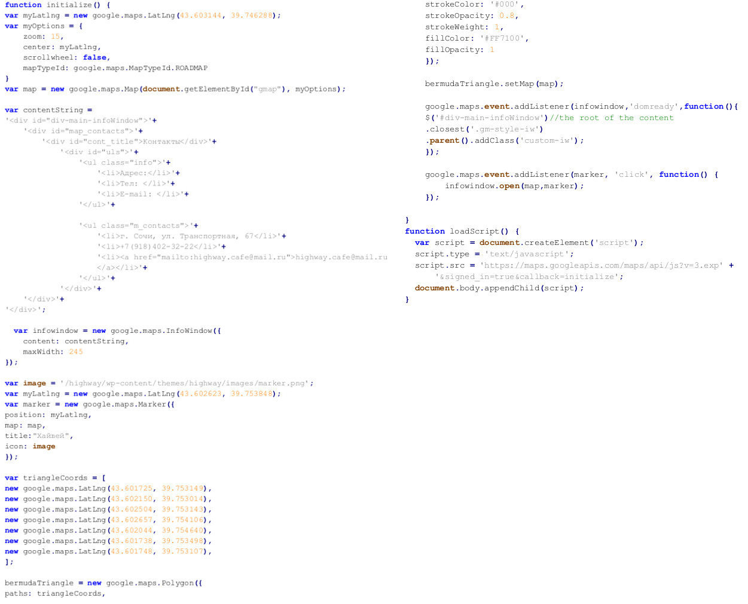748x604 pixels.
Task: Click the 'function loadScript() {' line
Action: (x=462, y=232)
